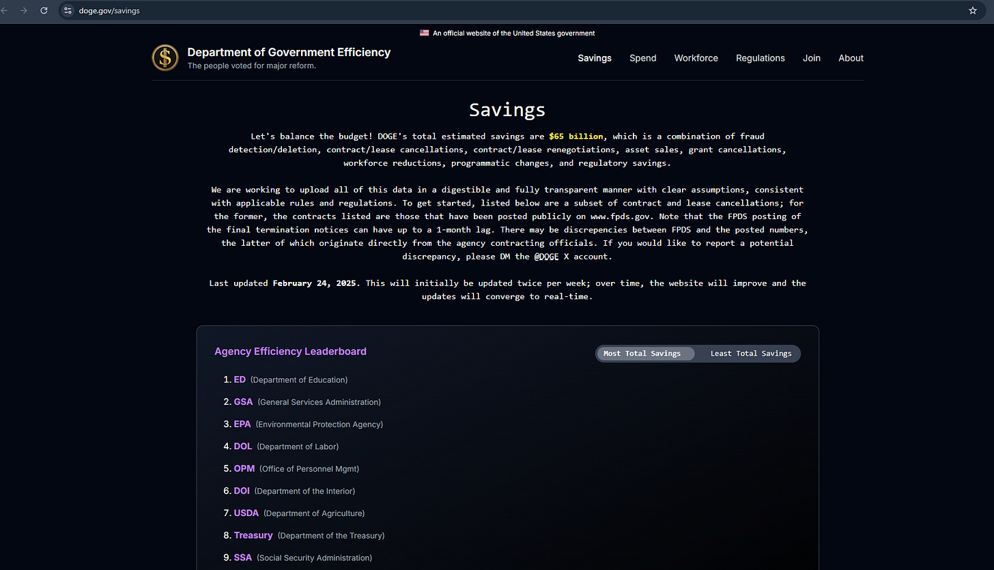Click '(Department of Agriculture)' label
994x570 pixels.
(x=314, y=513)
